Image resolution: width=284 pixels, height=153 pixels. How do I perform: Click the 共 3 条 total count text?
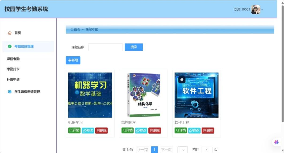127,150
